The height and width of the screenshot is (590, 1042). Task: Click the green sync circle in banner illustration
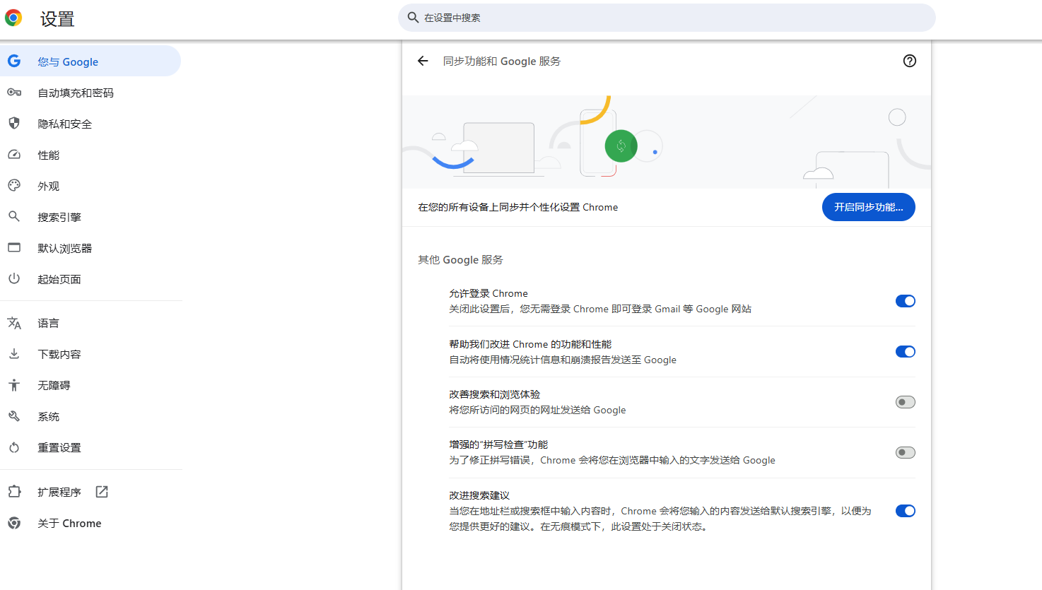coord(621,146)
